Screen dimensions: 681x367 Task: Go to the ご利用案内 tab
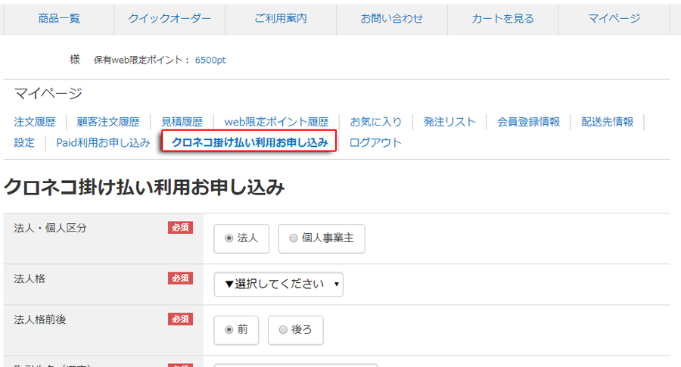[x=281, y=19]
